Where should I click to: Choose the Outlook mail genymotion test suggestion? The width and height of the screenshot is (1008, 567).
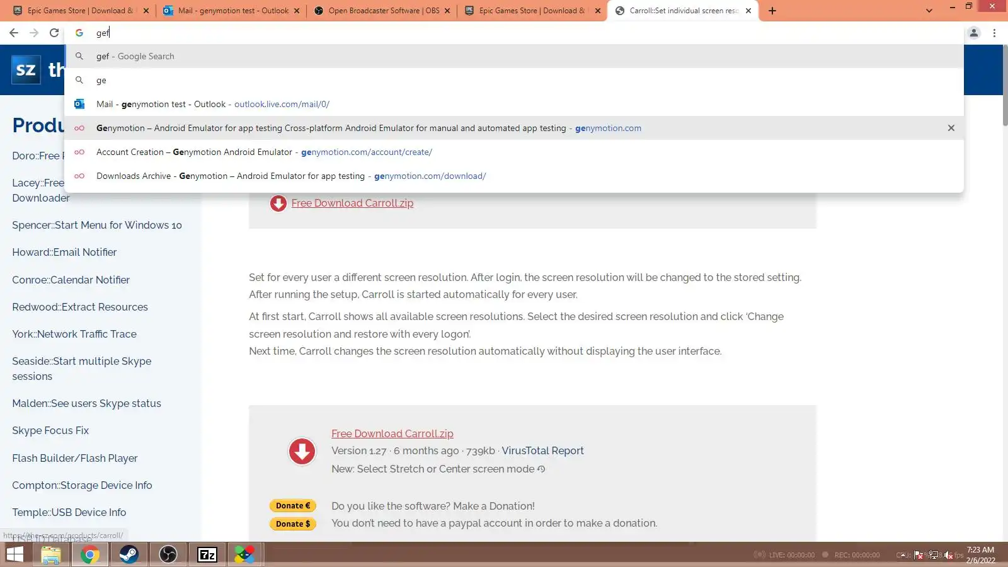(514, 104)
